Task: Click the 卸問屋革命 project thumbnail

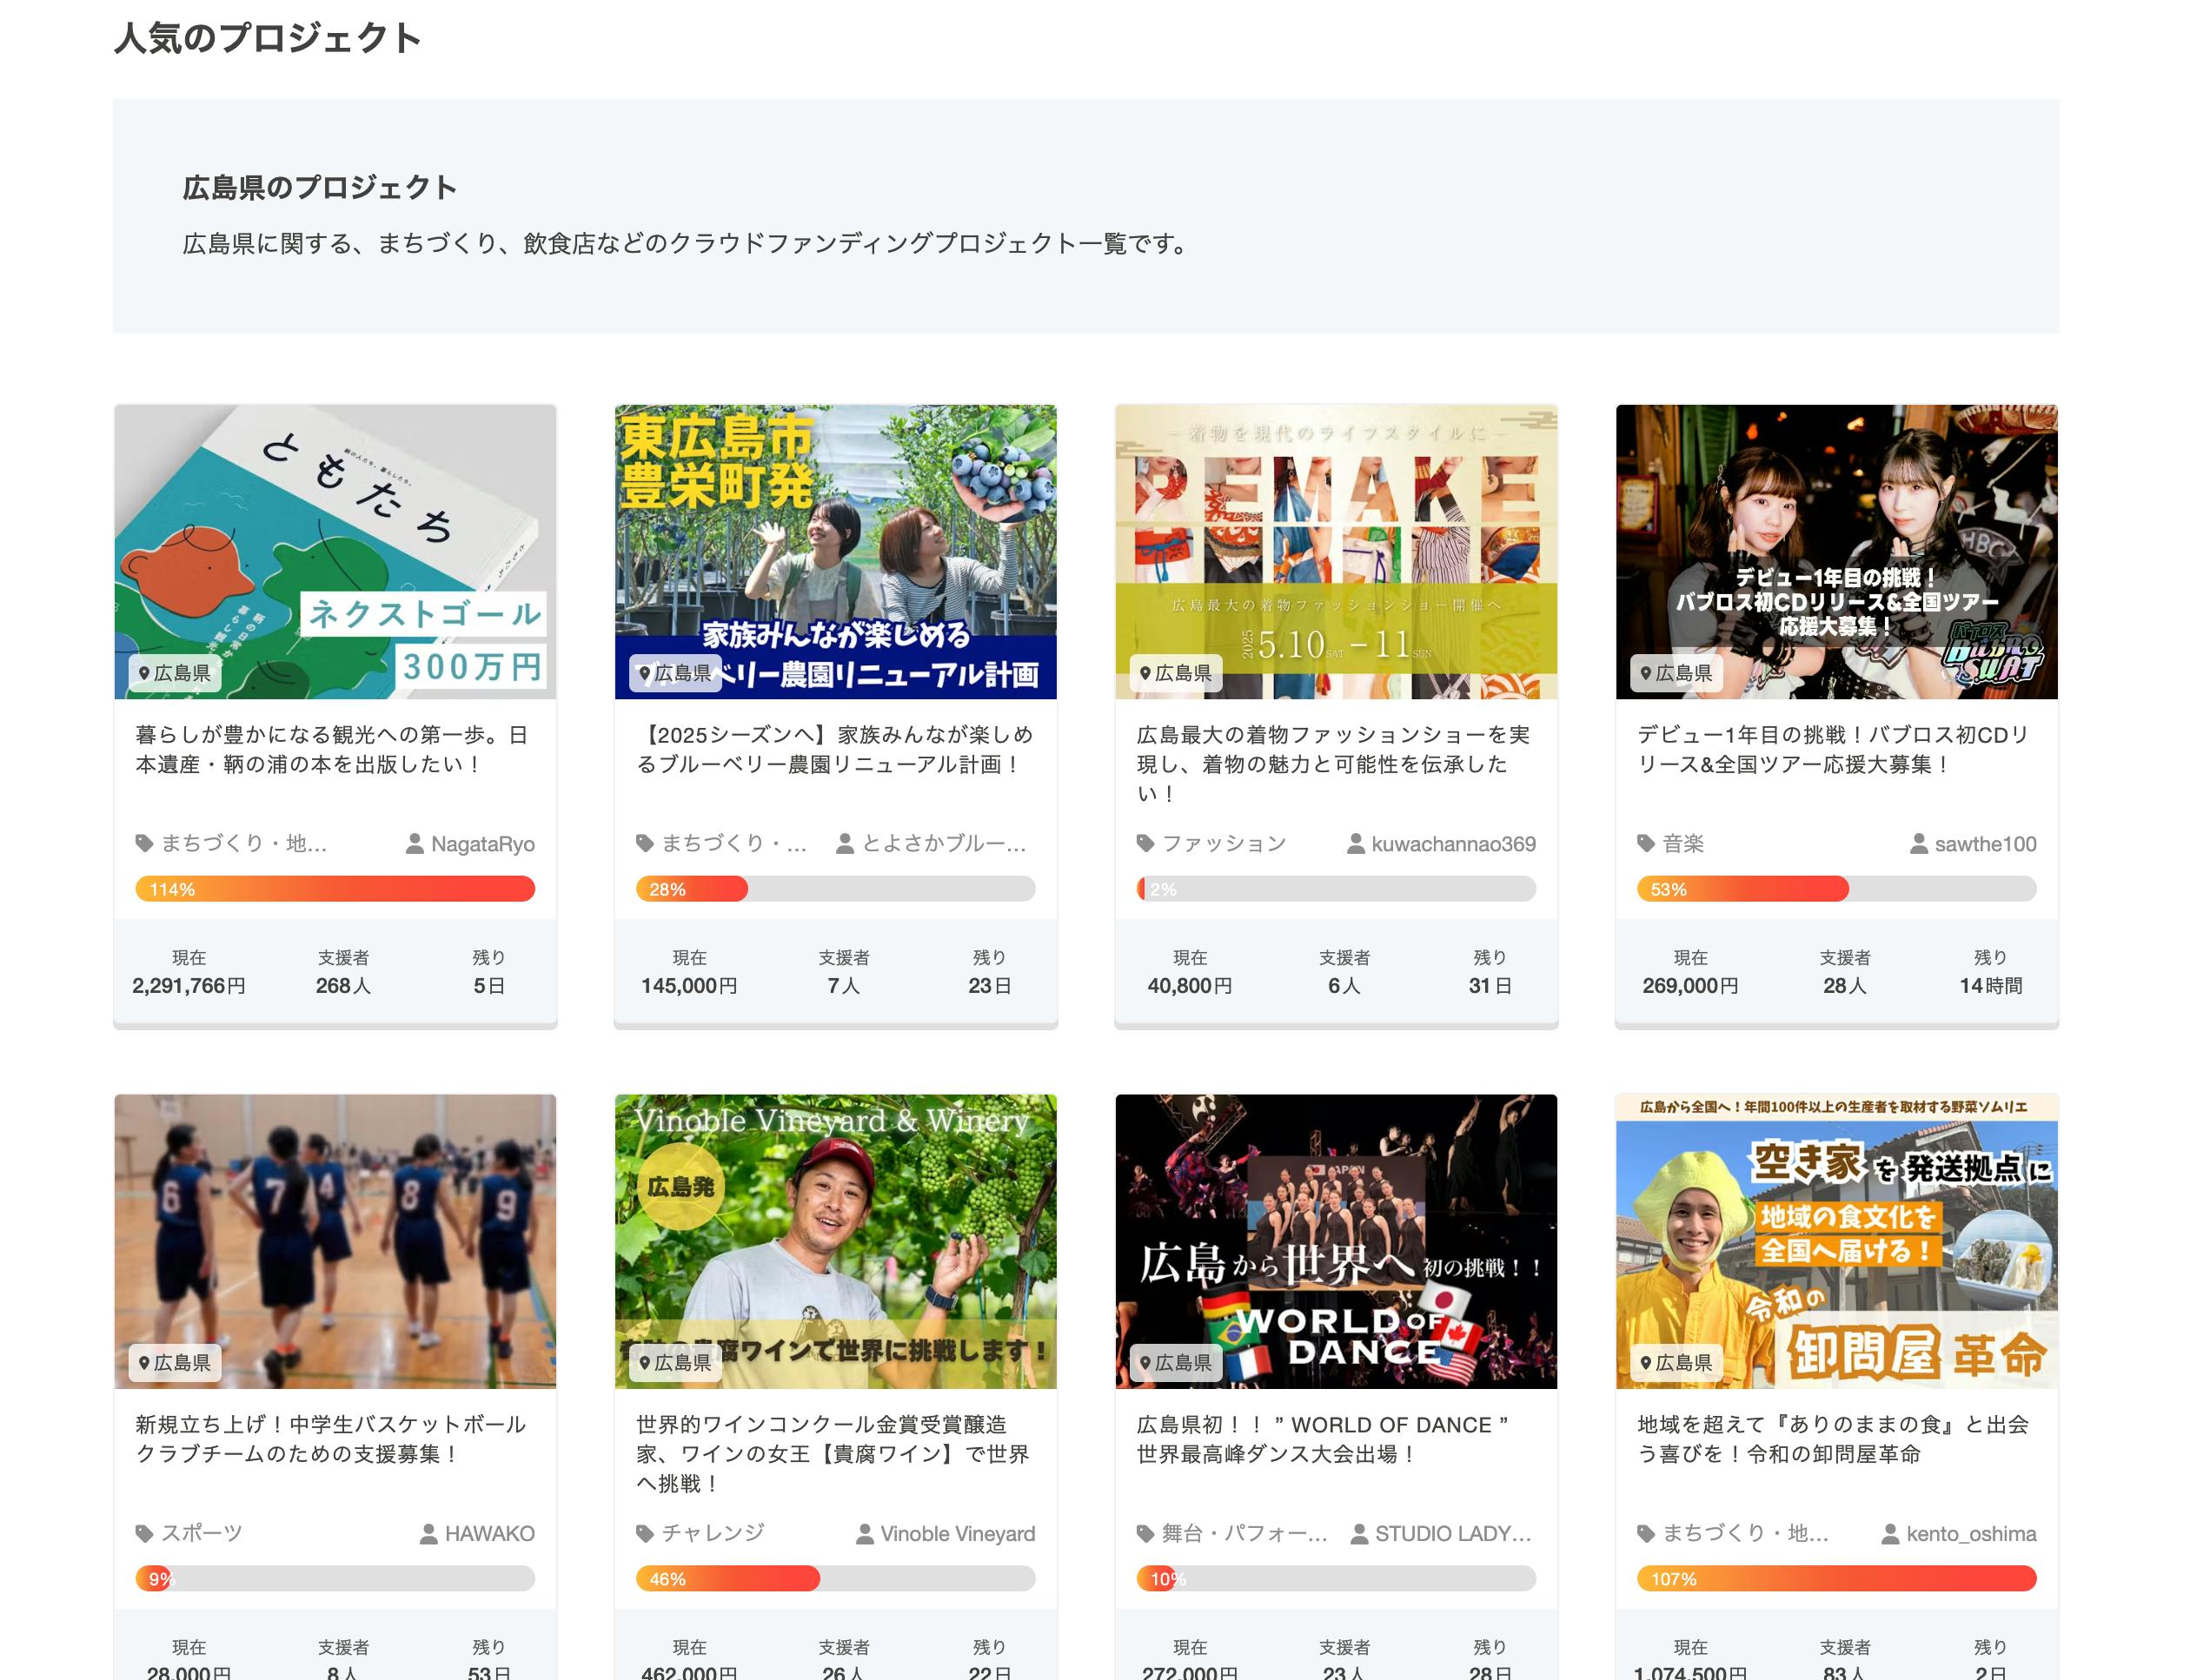Action: point(1835,1240)
